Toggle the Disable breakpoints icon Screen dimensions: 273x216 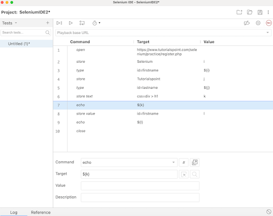[247, 23]
